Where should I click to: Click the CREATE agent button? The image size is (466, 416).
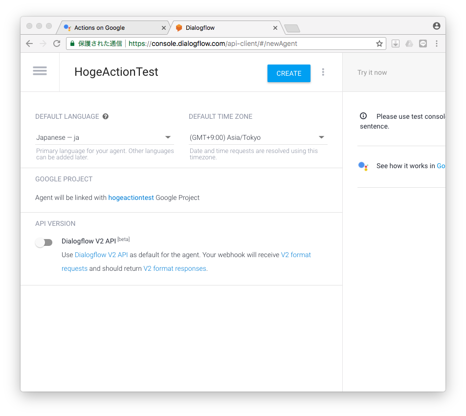pos(288,73)
